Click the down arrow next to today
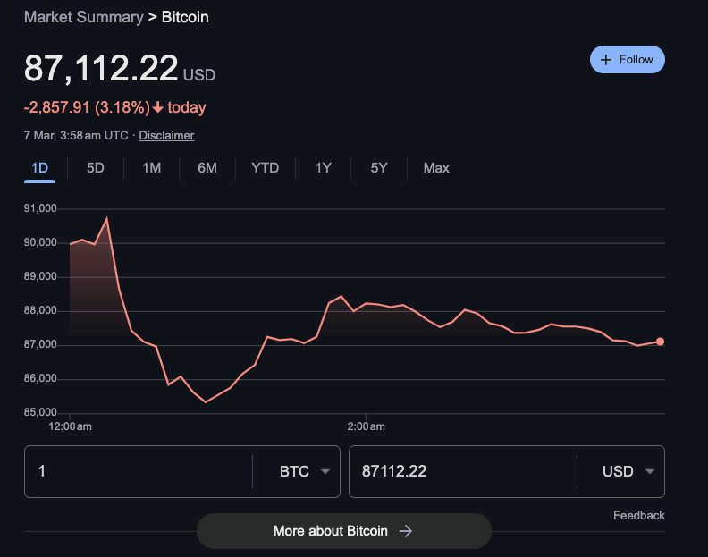 [157, 107]
